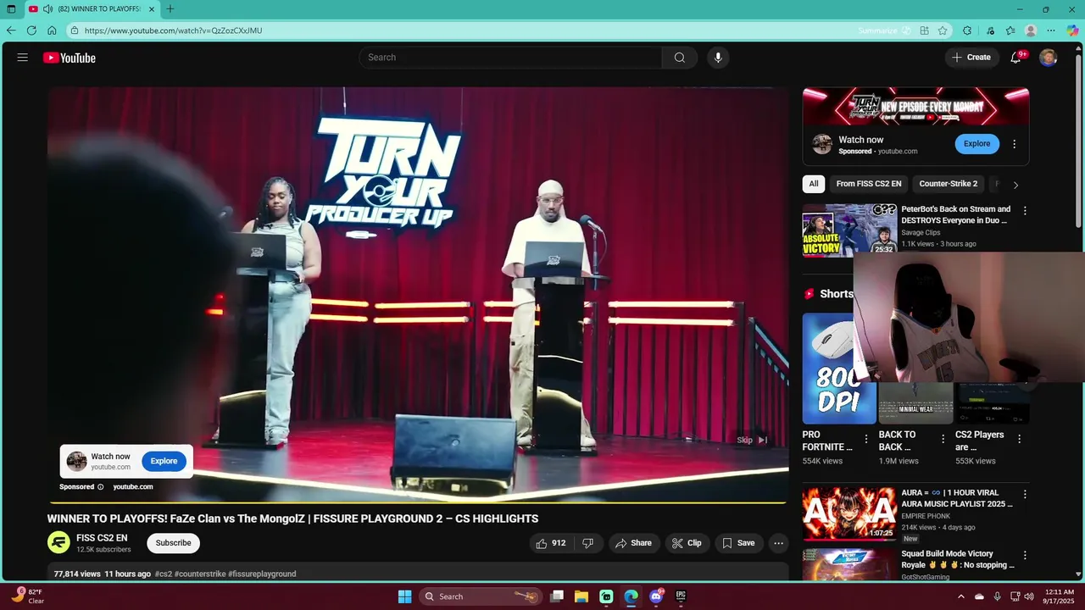1085x610 pixels.
Task: Open the Windows Start menu
Action: (x=405, y=596)
